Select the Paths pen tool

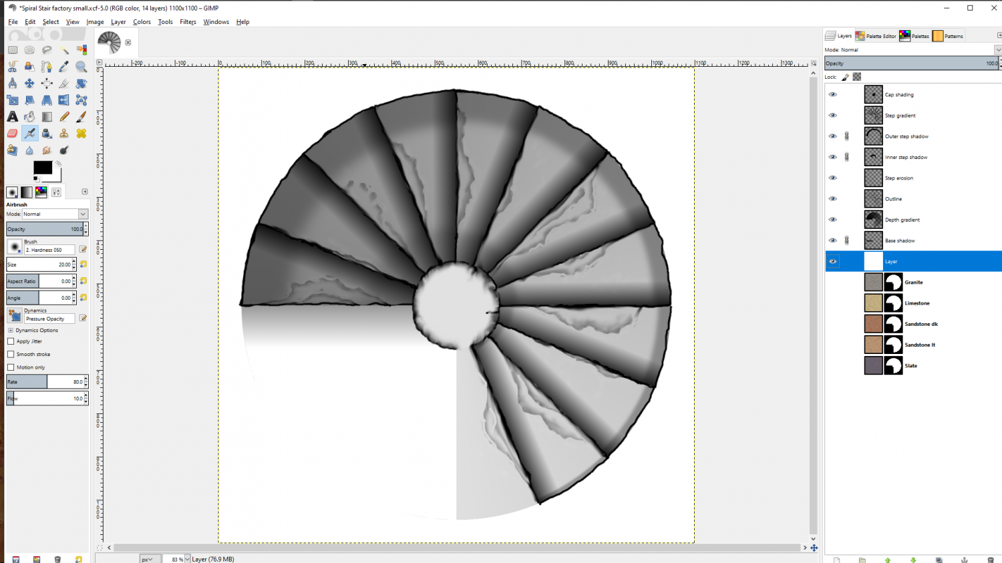pyautogui.click(x=47, y=67)
